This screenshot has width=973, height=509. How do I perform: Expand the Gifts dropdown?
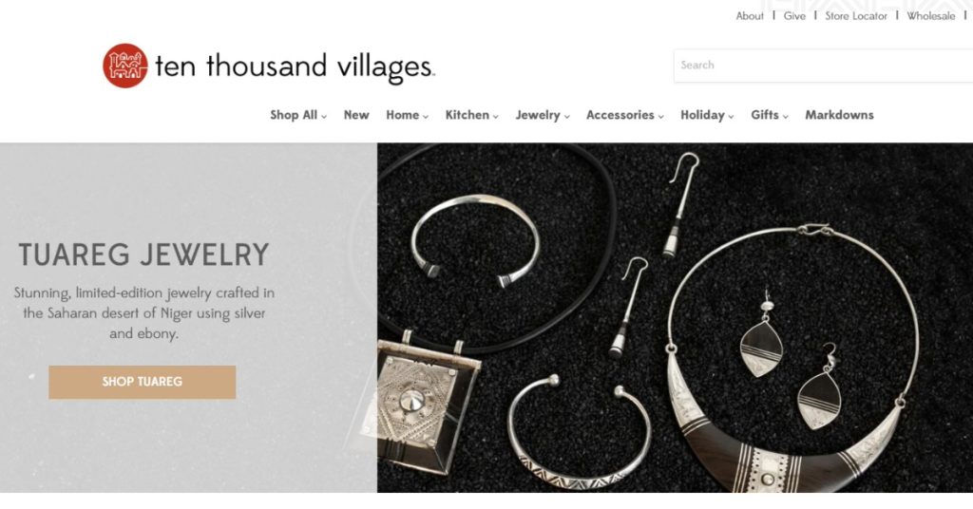(x=770, y=115)
